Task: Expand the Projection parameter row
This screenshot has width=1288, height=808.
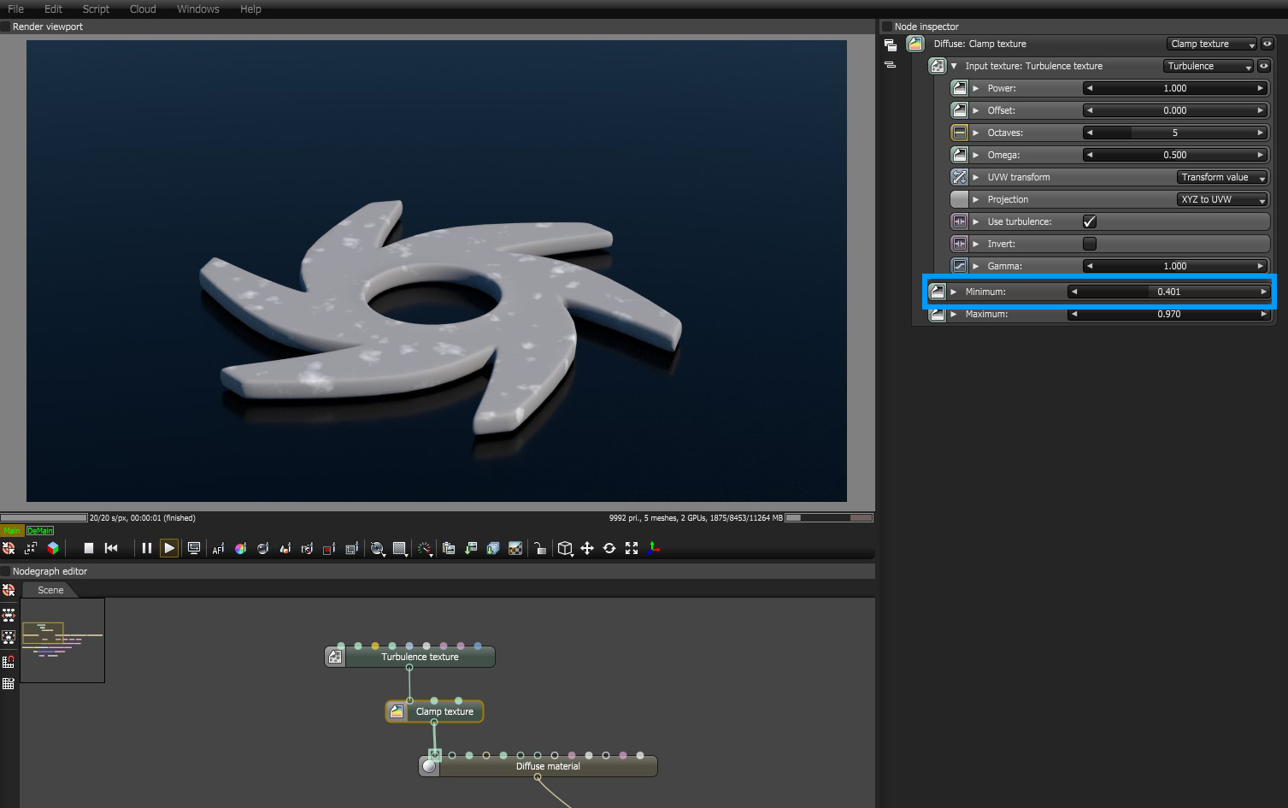Action: (x=976, y=199)
